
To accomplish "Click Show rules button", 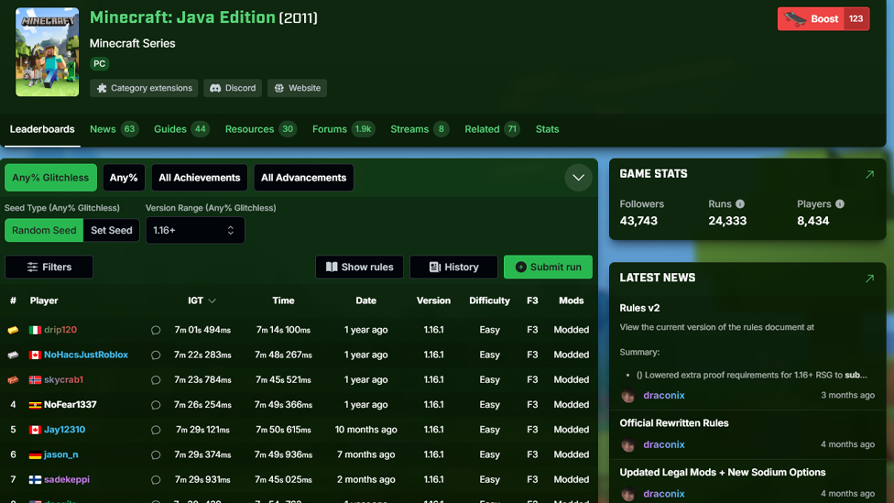I will click(359, 267).
